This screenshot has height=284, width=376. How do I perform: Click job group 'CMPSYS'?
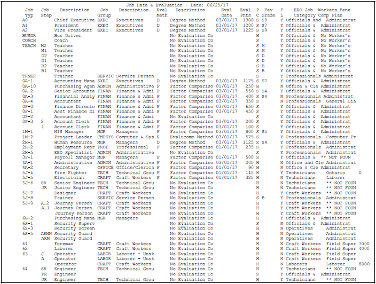(x=105, y=137)
